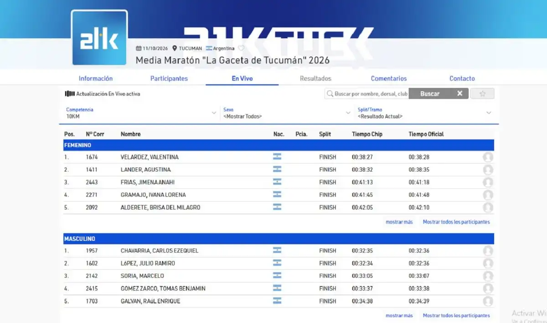Viewport: 547px width, 323px height.
Task: Open the Resultados tab
Action: [315, 78]
